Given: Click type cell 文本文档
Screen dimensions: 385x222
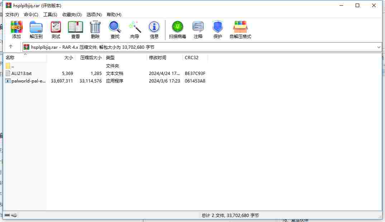Looking at the screenshot, I should coord(114,73).
